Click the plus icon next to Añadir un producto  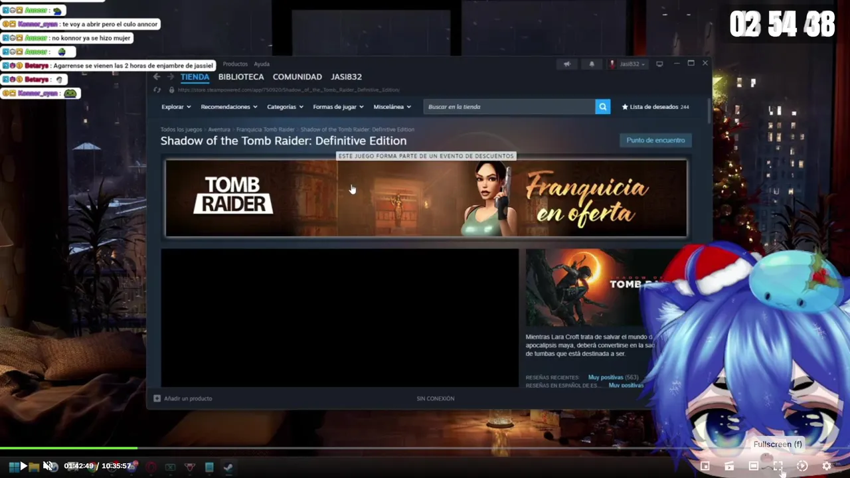[x=157, y=398]
